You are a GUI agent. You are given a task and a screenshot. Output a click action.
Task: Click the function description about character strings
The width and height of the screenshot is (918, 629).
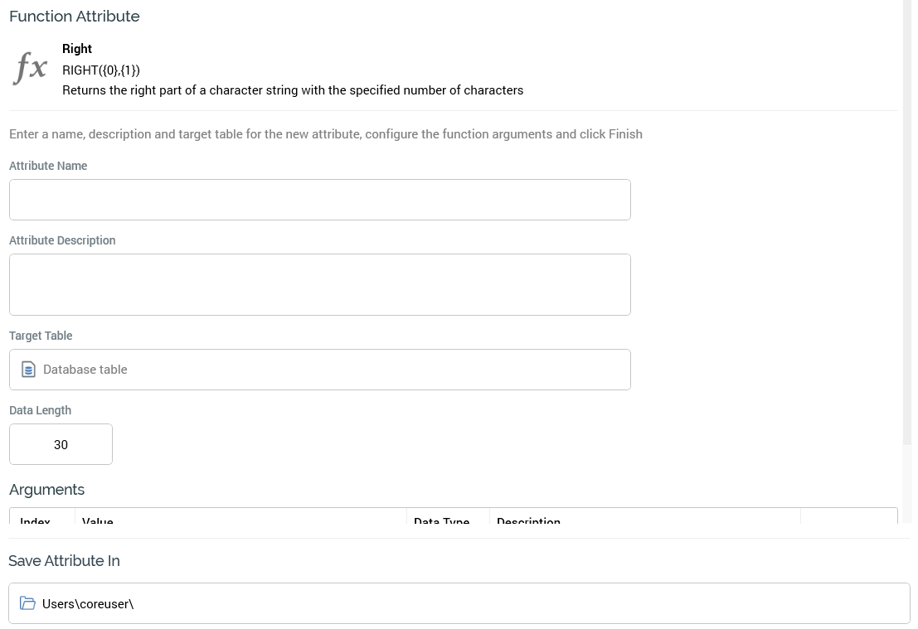click(x=293, y=90)
